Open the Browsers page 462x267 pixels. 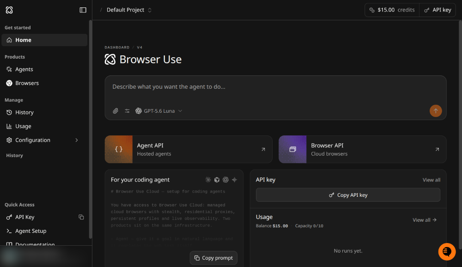[x=44, y=83]
